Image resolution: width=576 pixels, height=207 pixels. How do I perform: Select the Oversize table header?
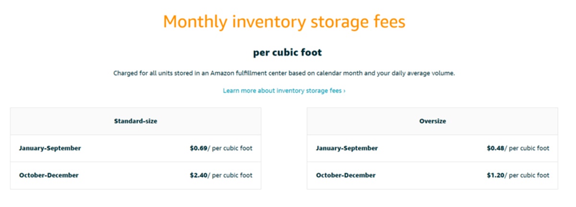[x=432, y=121]
